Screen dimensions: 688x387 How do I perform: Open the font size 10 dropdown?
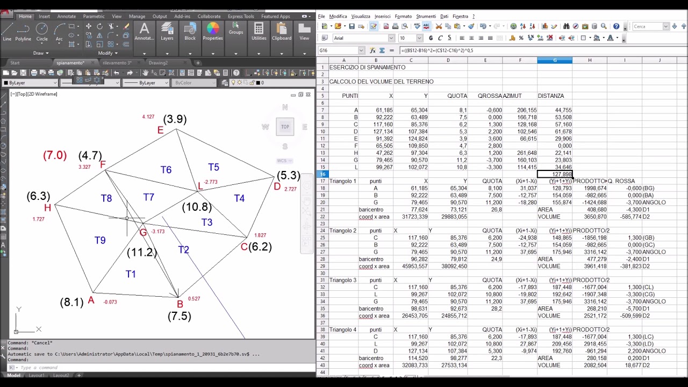click(x=419, y=38)
